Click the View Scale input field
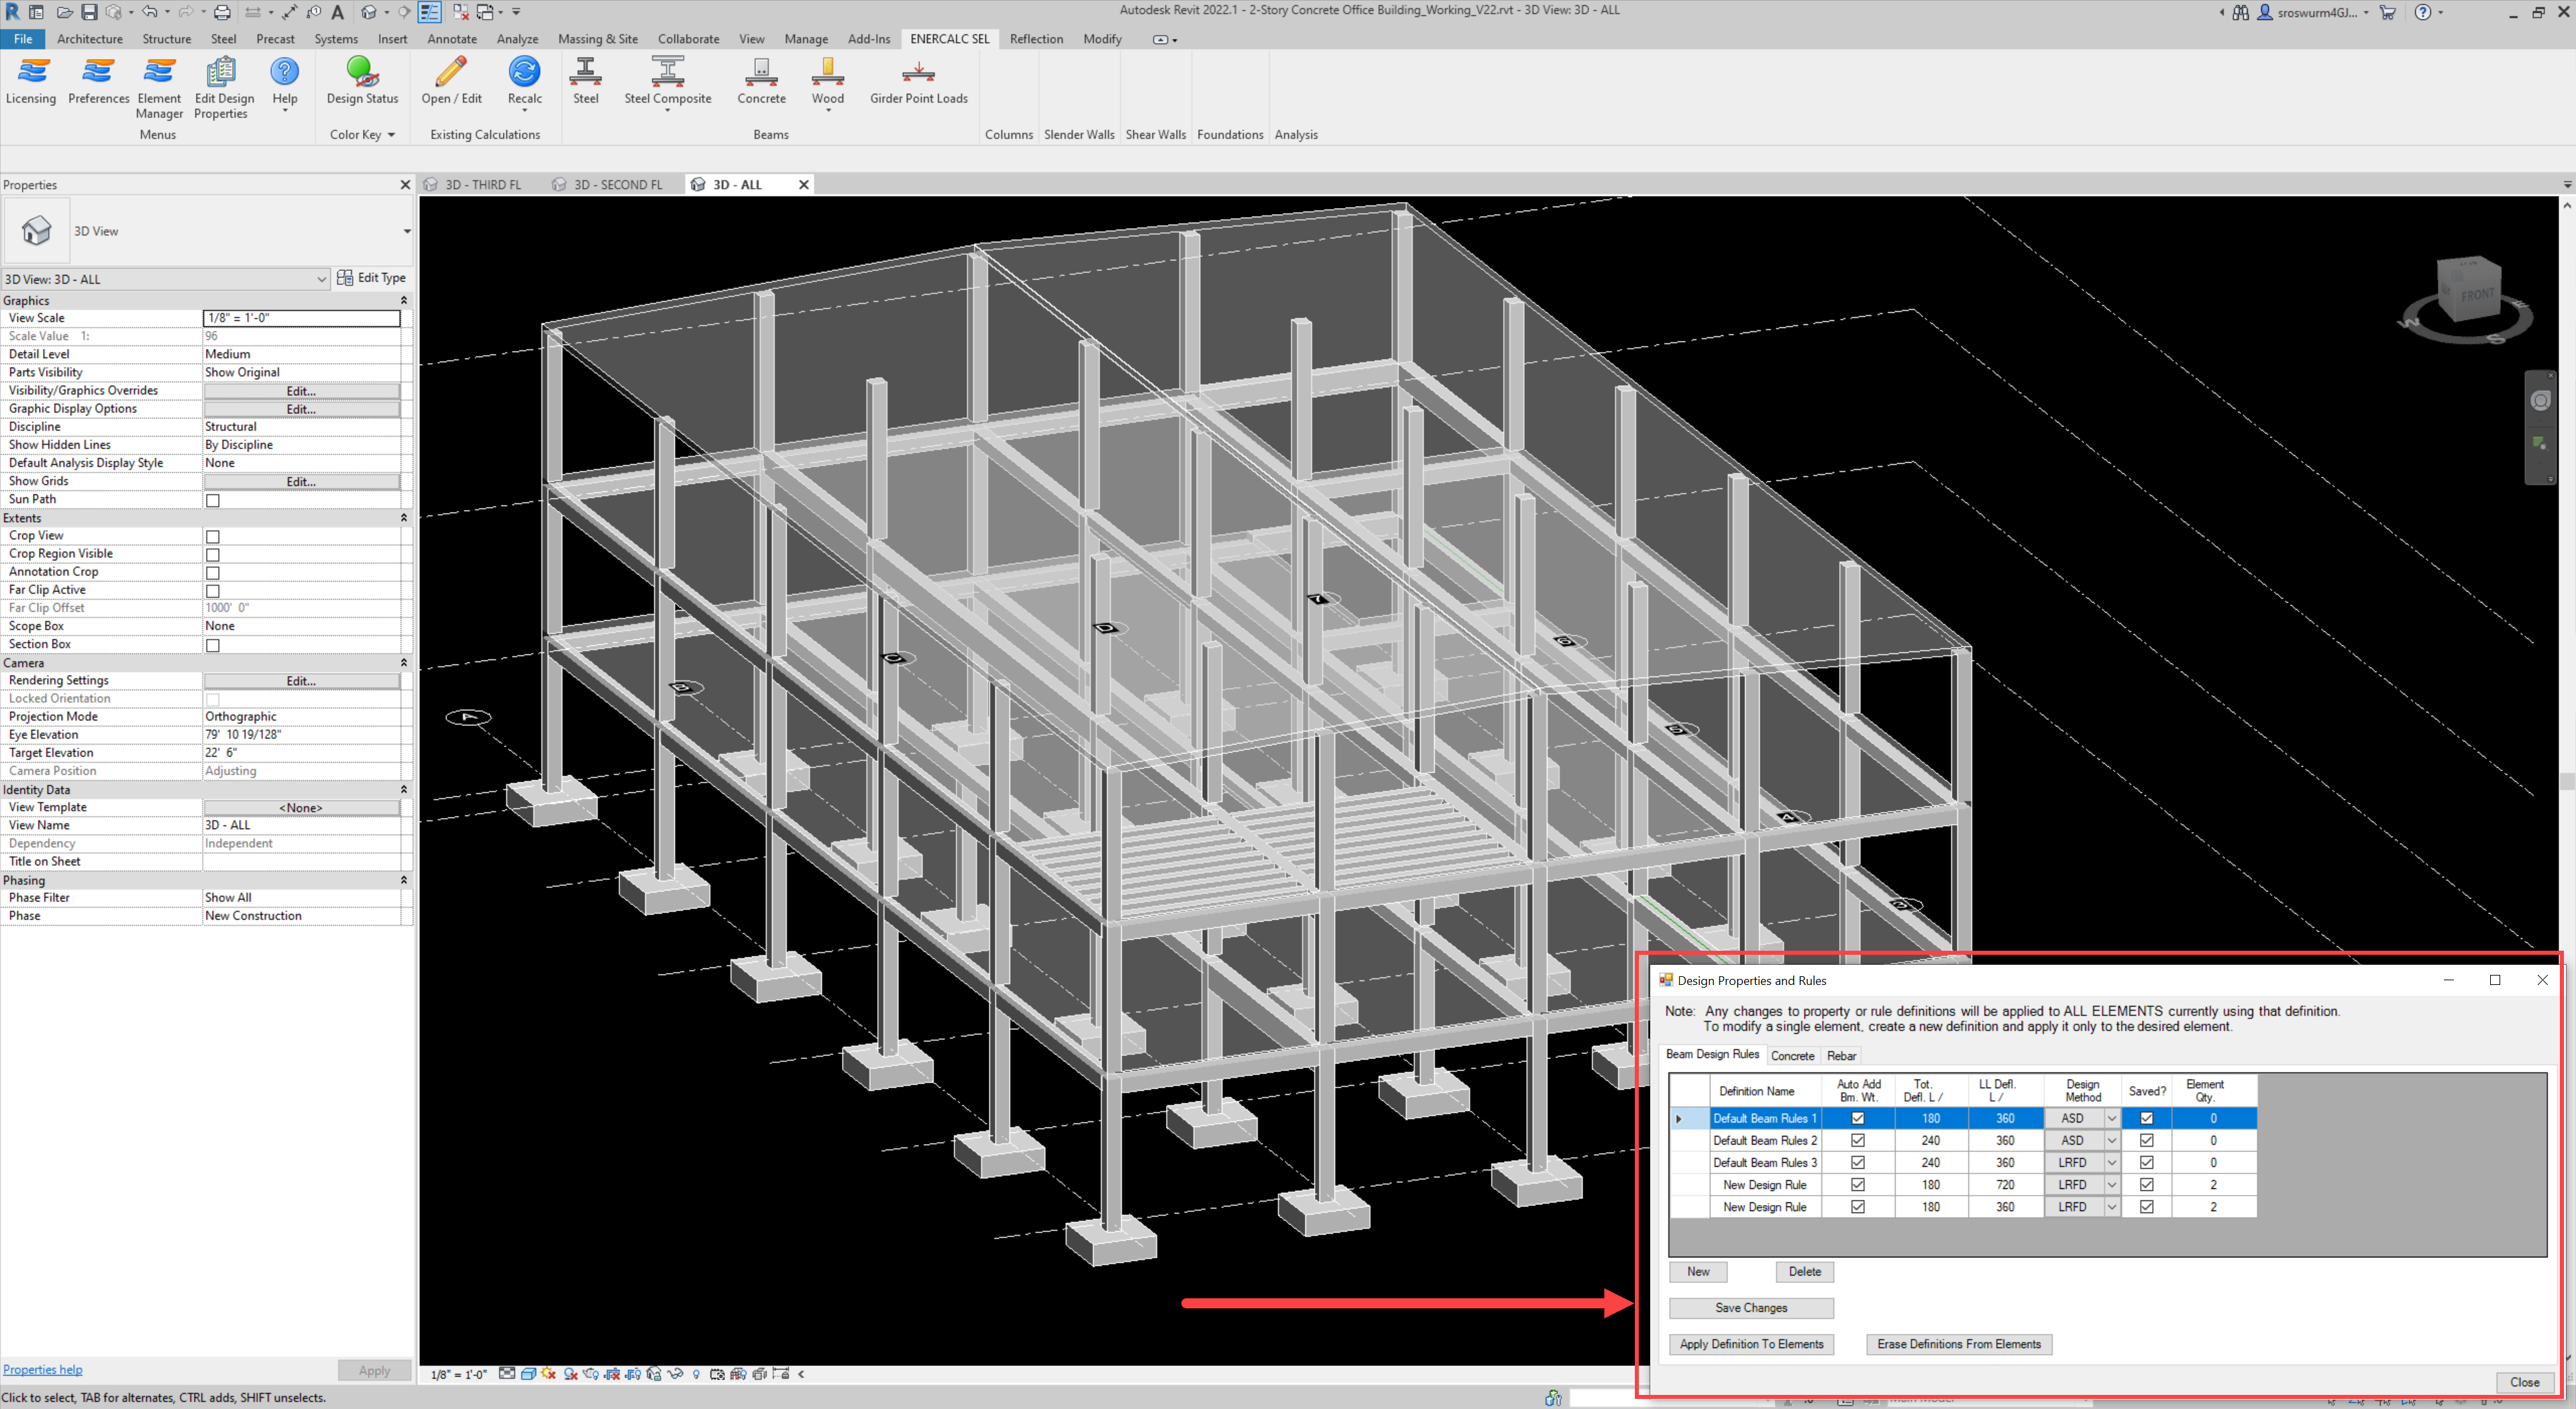Screen dimensions: 2576x1409 (x=301, y=318)
